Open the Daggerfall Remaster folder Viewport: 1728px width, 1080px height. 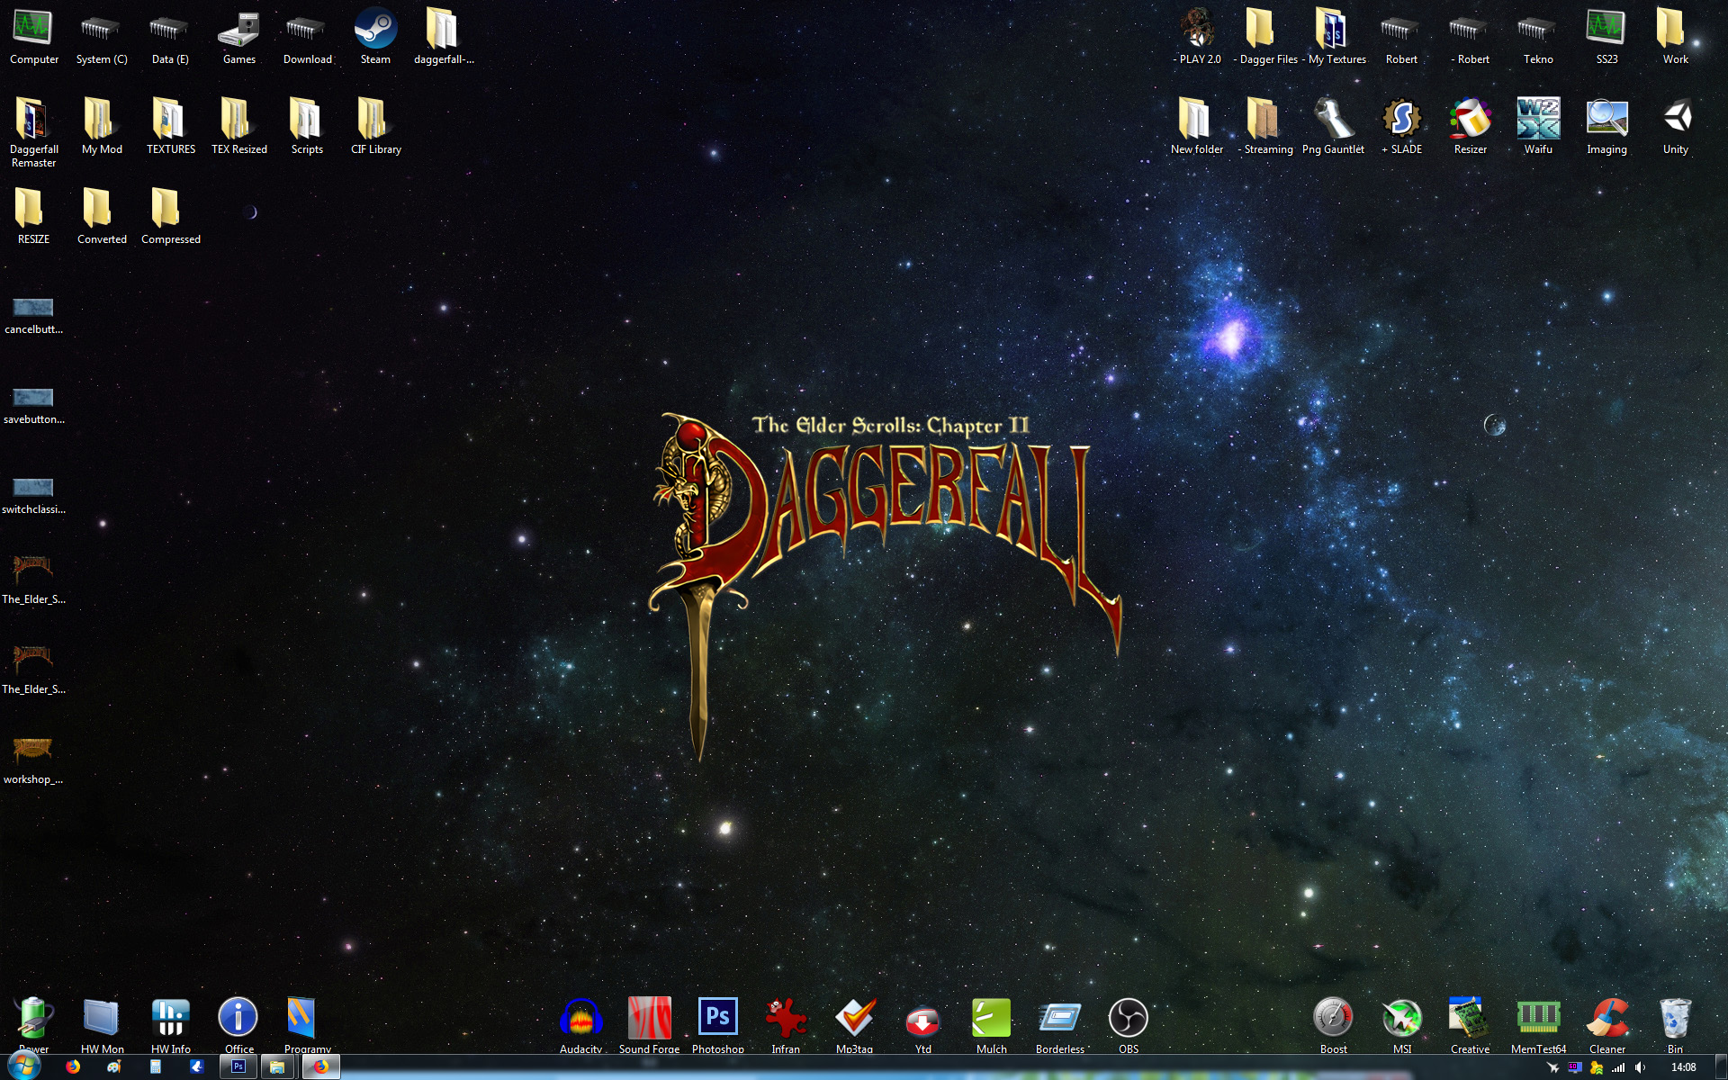pyautogui.click(x=33, y=133)
